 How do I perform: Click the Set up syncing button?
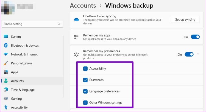click(185, 19)
